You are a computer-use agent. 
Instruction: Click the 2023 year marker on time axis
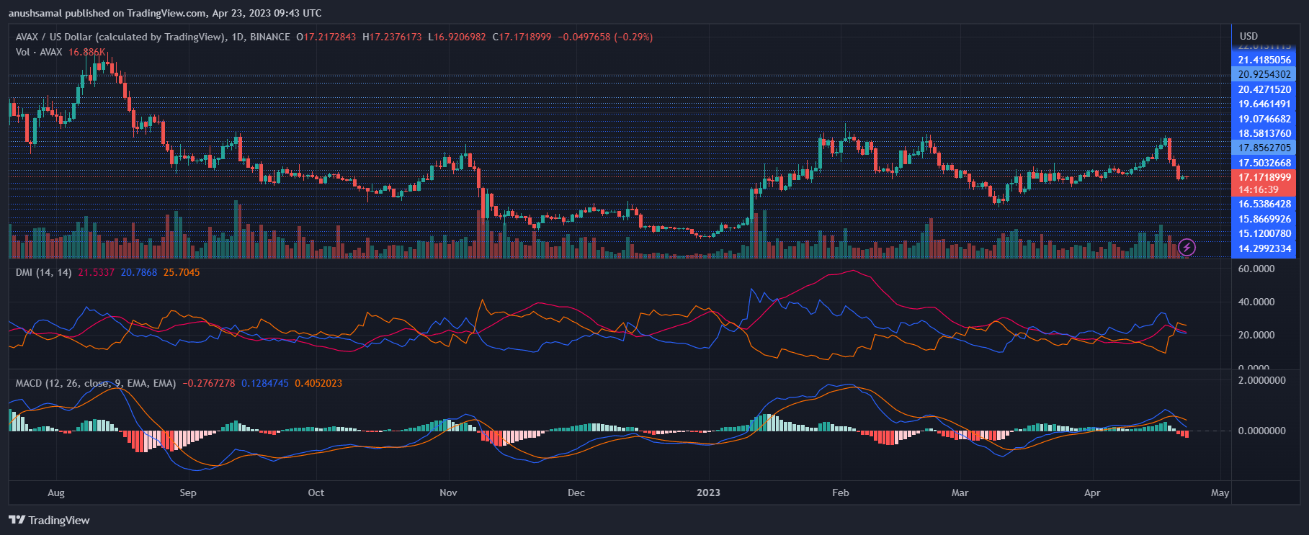[708, 493]
